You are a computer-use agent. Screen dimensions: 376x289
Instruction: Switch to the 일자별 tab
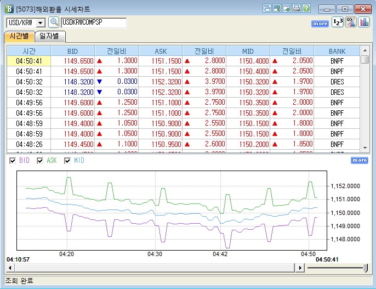click(x=49, y=36)
